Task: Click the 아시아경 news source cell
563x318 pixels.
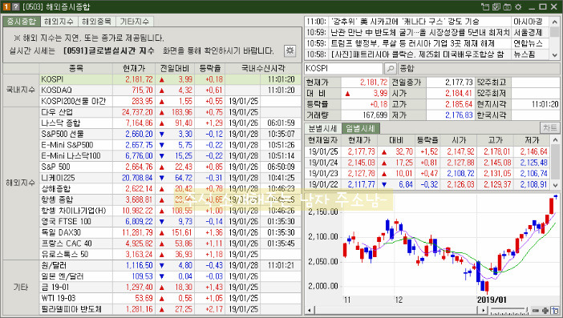Action: click(x=530, y=22)
